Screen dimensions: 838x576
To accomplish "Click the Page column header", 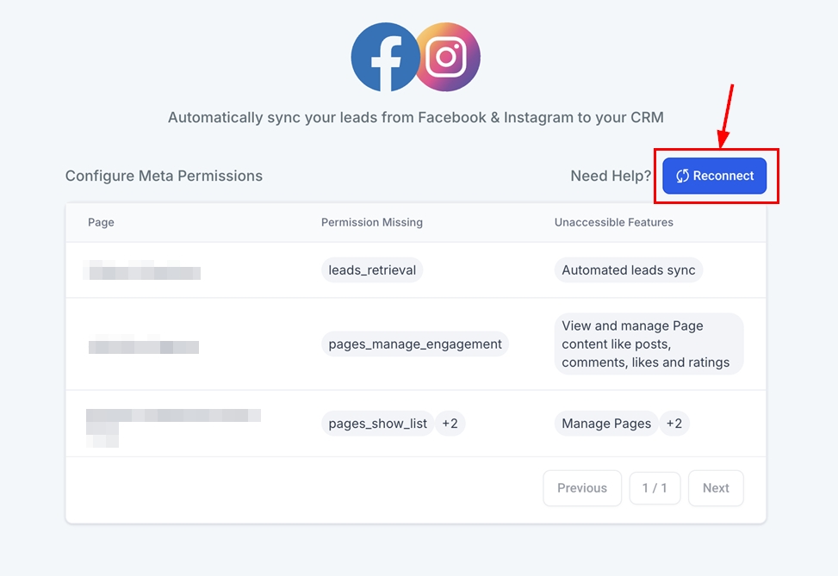I will tap(101, 222).
